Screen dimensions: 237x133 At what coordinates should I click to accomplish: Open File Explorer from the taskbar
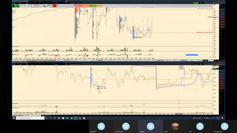click(x=59, y=118)
